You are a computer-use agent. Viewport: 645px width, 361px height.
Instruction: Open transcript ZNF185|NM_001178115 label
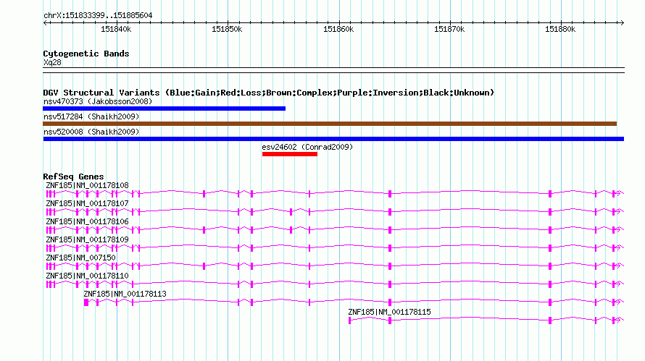click(390, 312)
